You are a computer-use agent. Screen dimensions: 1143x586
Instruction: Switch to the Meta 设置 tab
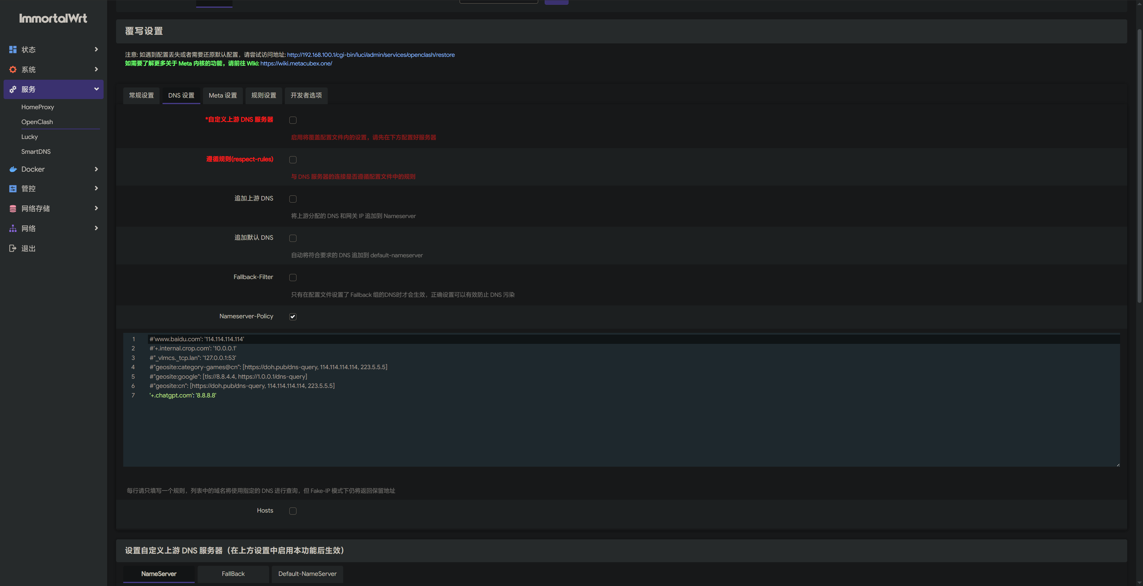[223, 95]
